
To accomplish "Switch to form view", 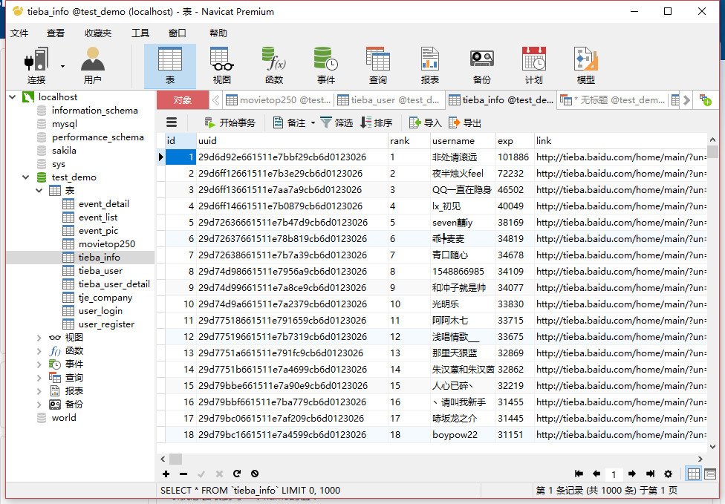I will (709, 474).
